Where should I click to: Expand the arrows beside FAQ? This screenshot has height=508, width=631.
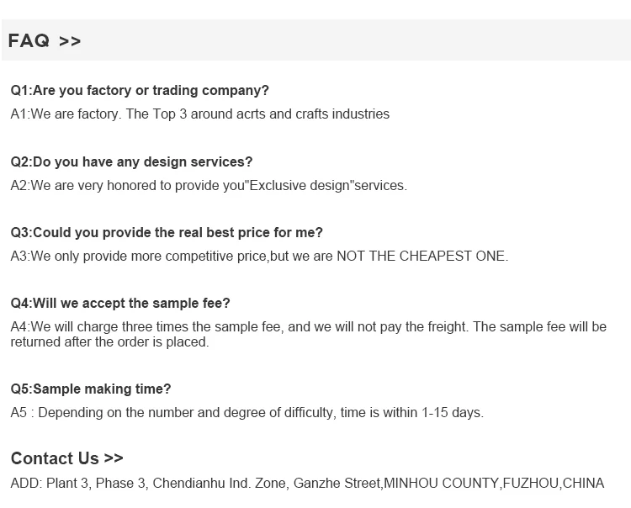pyautogui.click(x=71, y=41)
